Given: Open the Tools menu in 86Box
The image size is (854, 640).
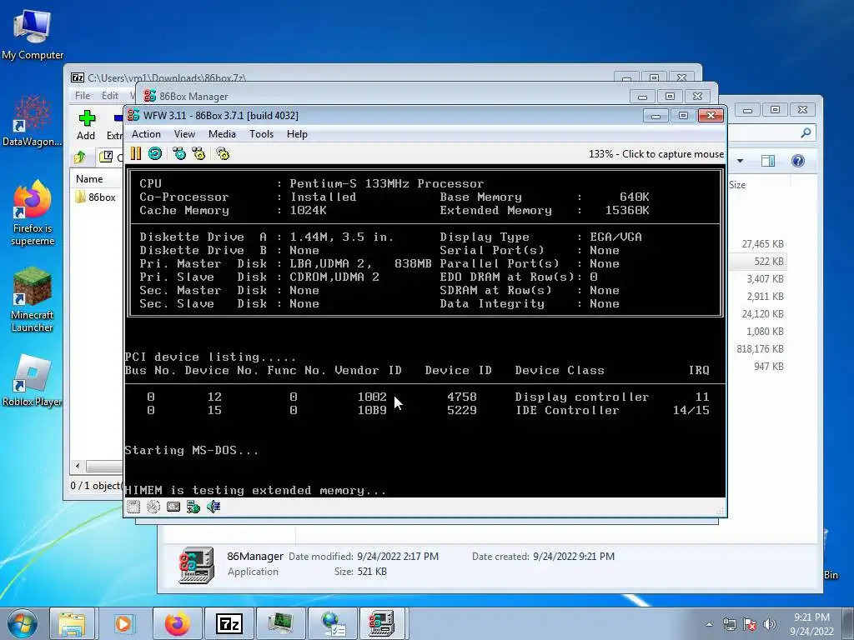Looking at the screenshot, I should [261, 134].
